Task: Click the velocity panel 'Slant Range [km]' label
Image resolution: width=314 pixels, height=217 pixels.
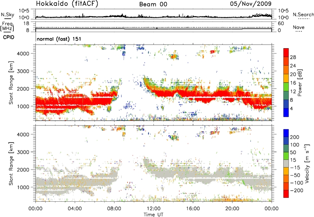Action: tap(11, 164)
